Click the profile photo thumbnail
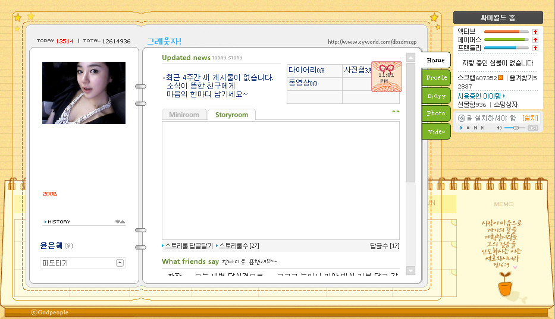Viewport: 555px width, 319px height. [x=84, y=93]
